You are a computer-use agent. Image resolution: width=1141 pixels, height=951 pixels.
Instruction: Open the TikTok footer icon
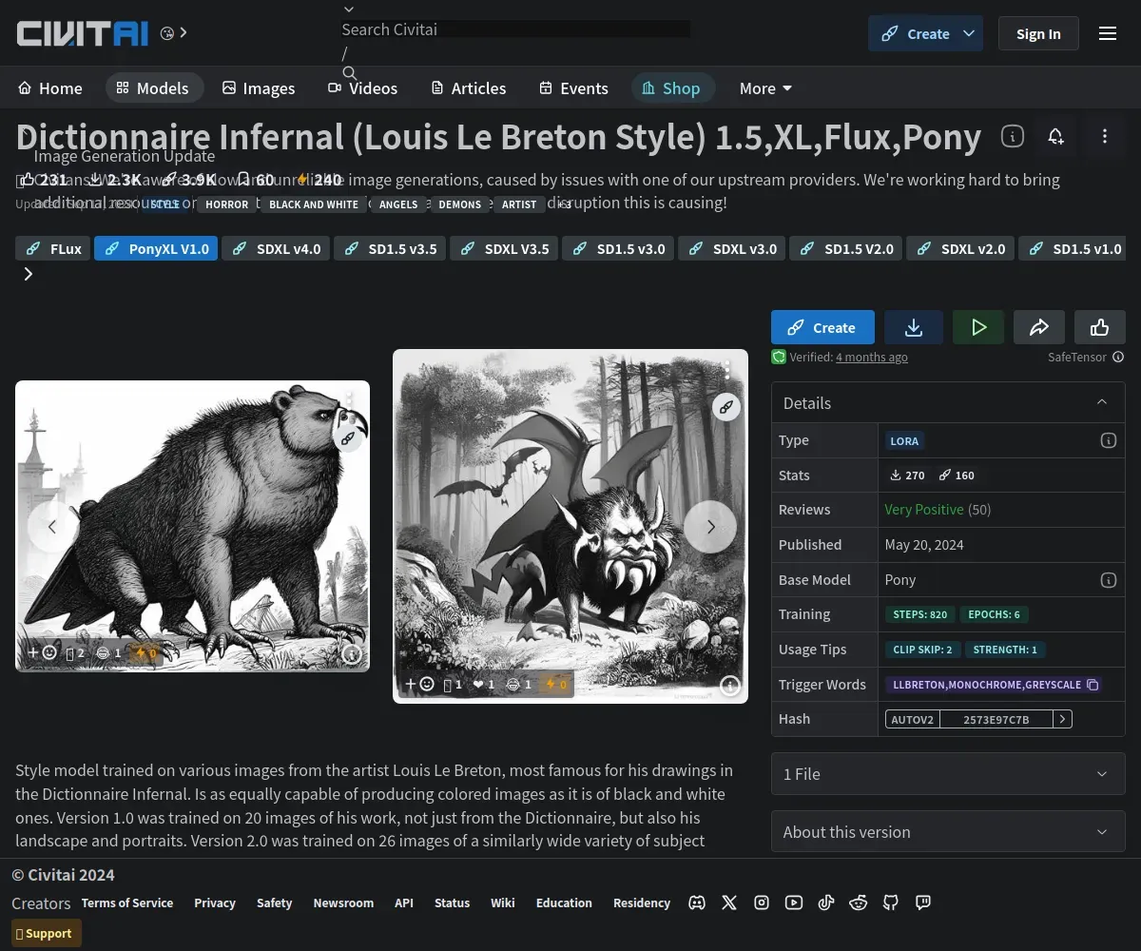(826, 902)
